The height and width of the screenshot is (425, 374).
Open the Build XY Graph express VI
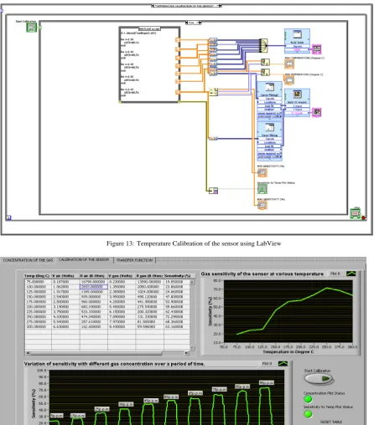tap(297, 103)
